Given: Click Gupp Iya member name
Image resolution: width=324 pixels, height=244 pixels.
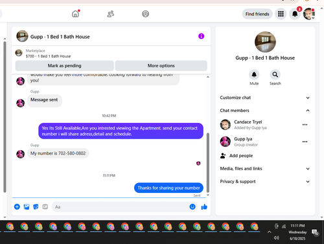Looking at the screenshot, I should (x=243, y=139).
